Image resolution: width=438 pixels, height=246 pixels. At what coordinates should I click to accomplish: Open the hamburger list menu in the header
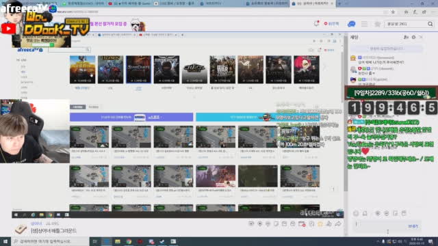(x=364, y=25)
